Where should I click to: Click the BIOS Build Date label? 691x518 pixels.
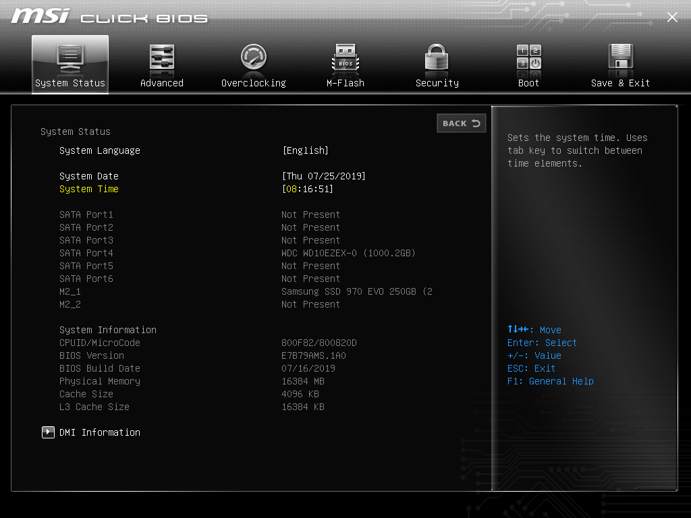[x=100, y=368]
